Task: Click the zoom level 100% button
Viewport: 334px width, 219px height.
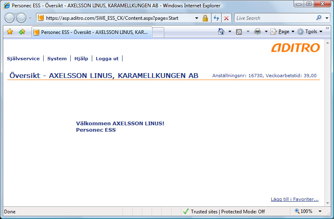Action: 304,211
